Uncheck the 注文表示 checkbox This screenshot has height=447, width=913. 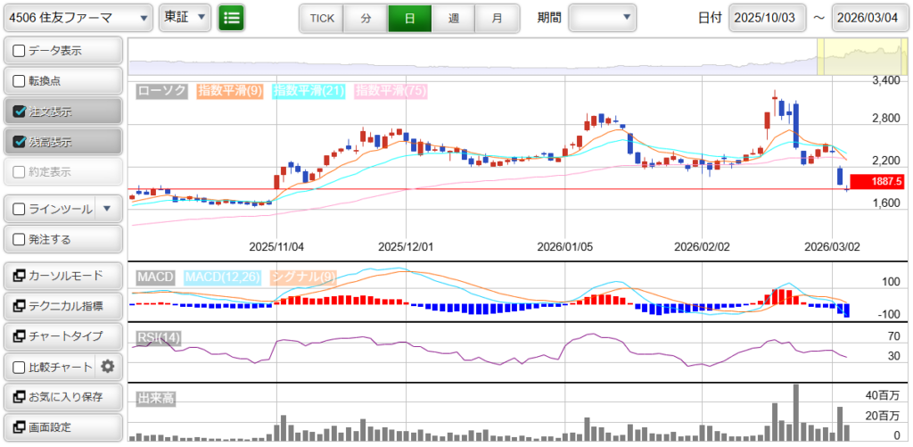[x=20, y=112]
